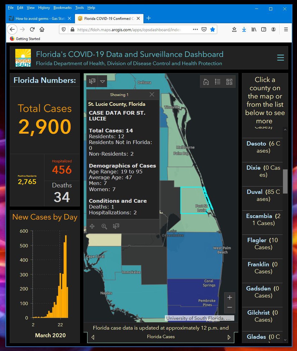Click the map attribution 'University of South Florida'
The height and width of the screenshot is (351, 297).
coord(199,318)
